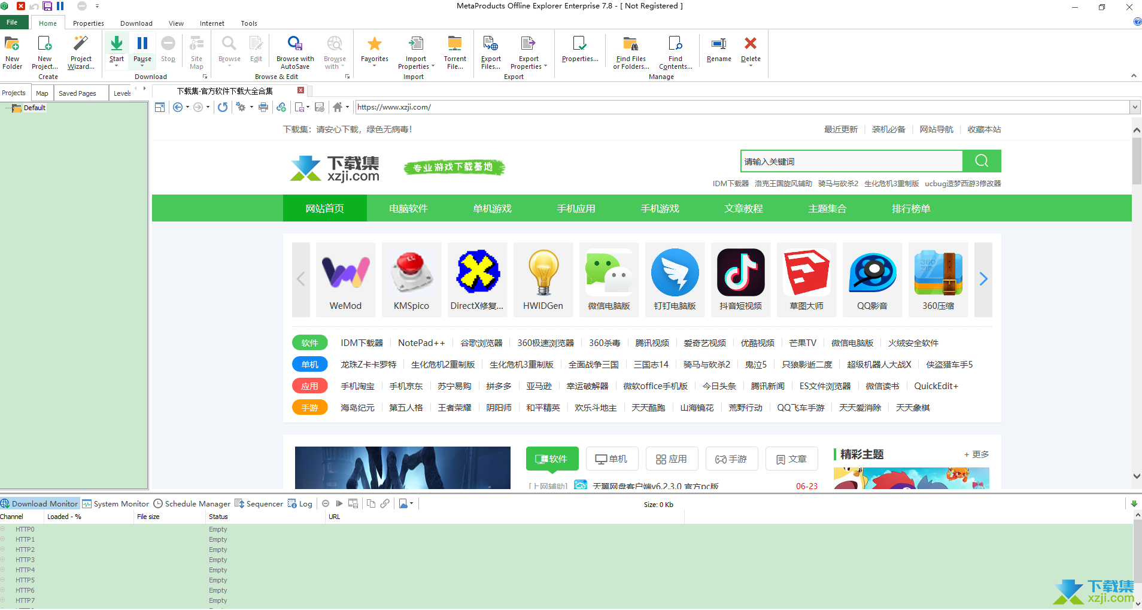
Task: Print the current page
Action: [263, 107]
